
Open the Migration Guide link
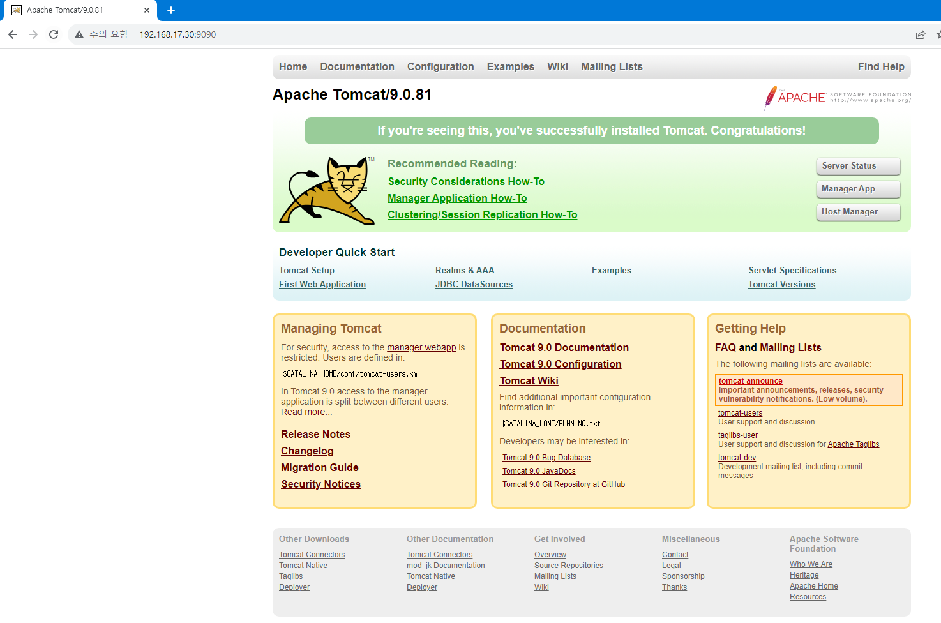tap(320, 467)
